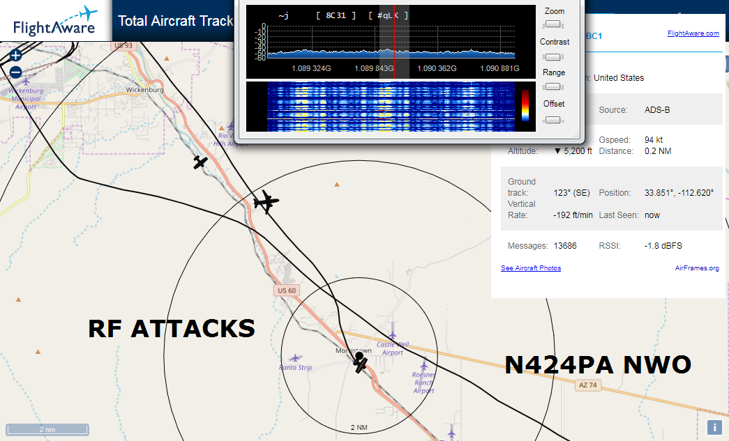Click the waterfall display in spectrum window
Viewport: 729px width, 441px height.
391,107
